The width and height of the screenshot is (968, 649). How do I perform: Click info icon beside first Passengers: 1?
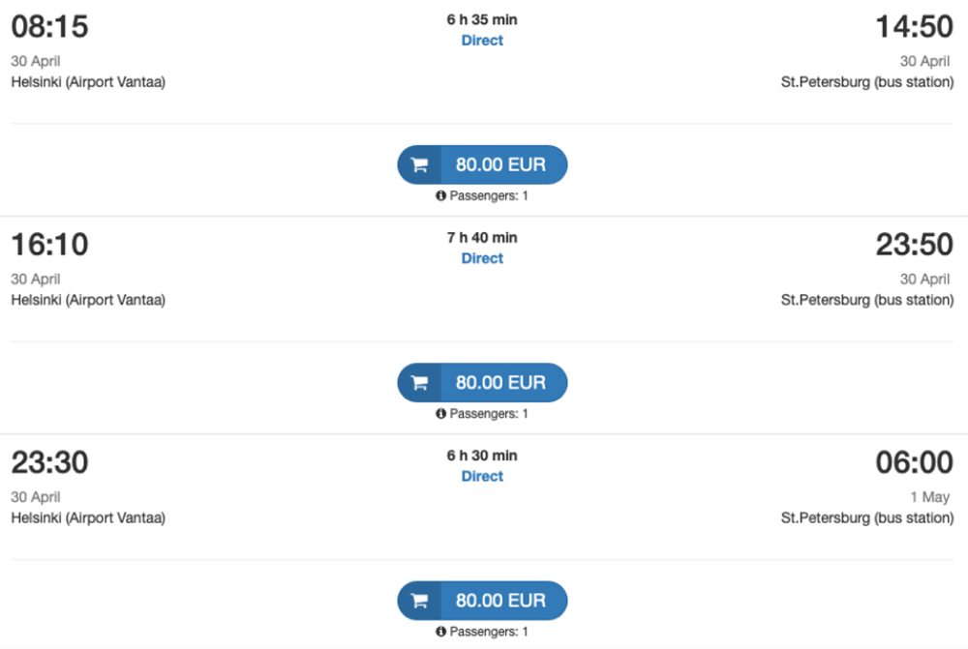[x=440, y=195]
